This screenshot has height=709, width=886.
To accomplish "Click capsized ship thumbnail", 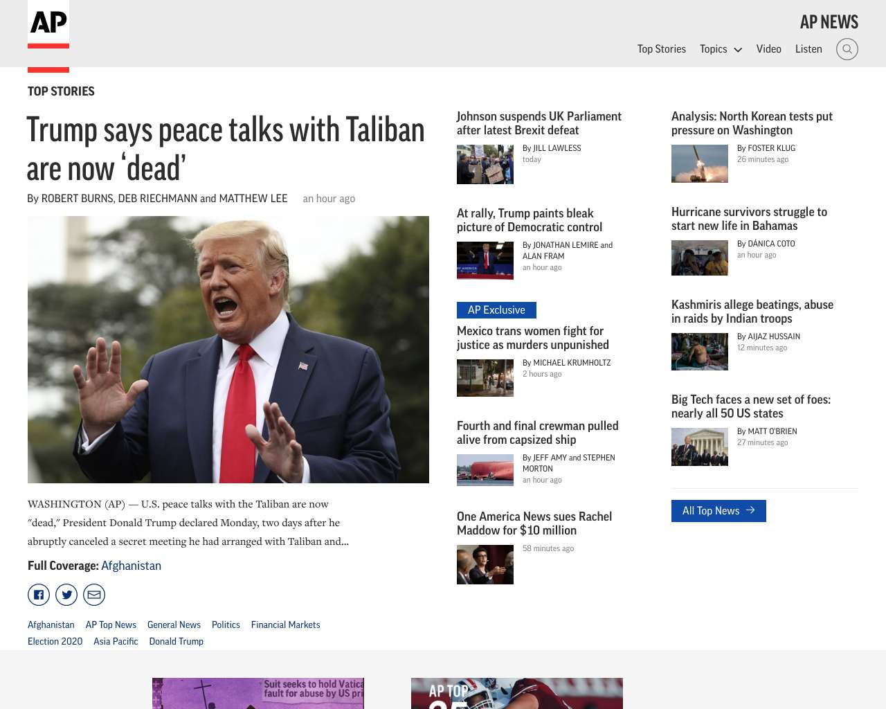I will 485,470.
